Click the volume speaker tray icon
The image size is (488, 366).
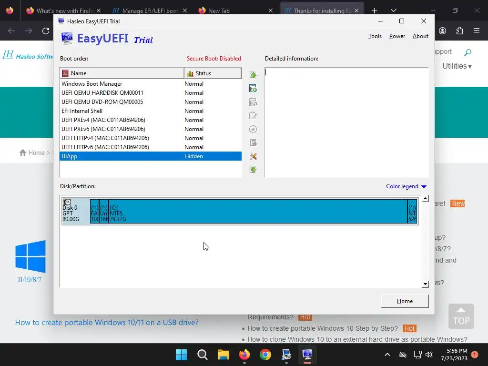pyautogui.click(x=429, y=355)
